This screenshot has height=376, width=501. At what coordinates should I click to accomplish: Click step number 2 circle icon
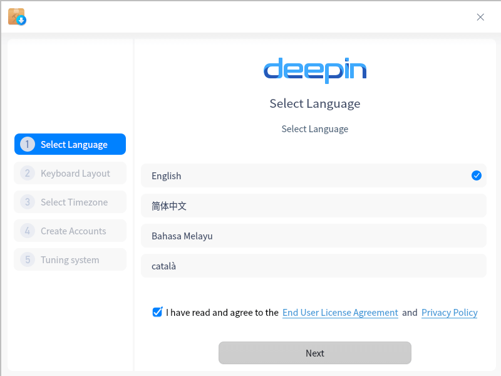pos(28,173)
